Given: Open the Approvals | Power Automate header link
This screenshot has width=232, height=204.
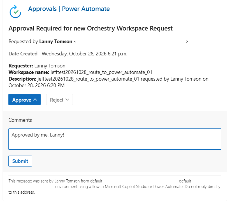Looking at the screenshot, I should tap(69, 9).
